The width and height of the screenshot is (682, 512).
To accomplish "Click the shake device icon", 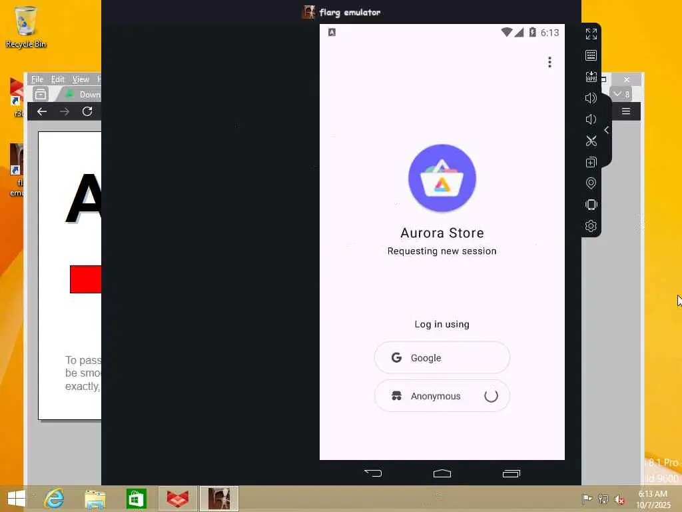I will pyautogui.click(x=591, y=205).
